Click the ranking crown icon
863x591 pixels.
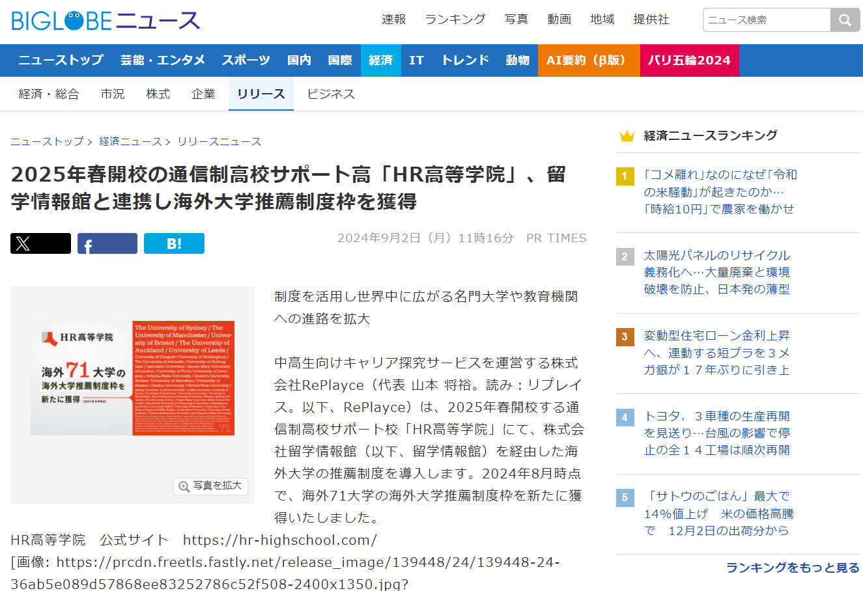[x=627, y=136]
